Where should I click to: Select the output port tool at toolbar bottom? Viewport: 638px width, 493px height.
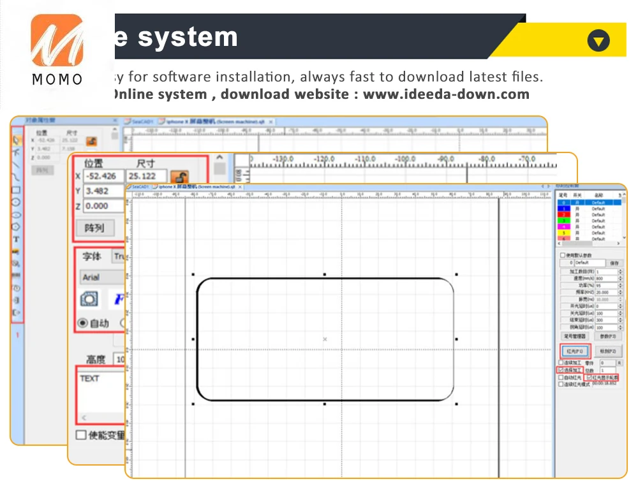(17, 313)
